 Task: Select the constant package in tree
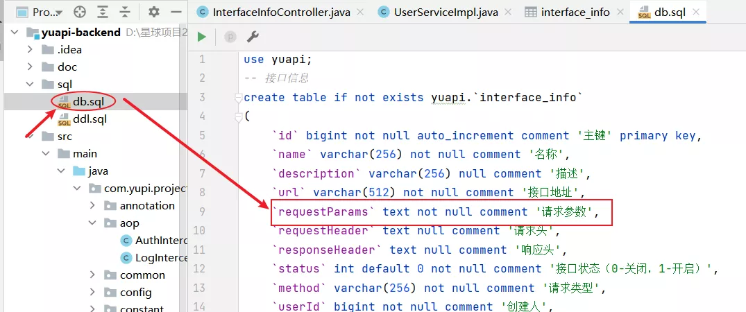coord(142,309)
